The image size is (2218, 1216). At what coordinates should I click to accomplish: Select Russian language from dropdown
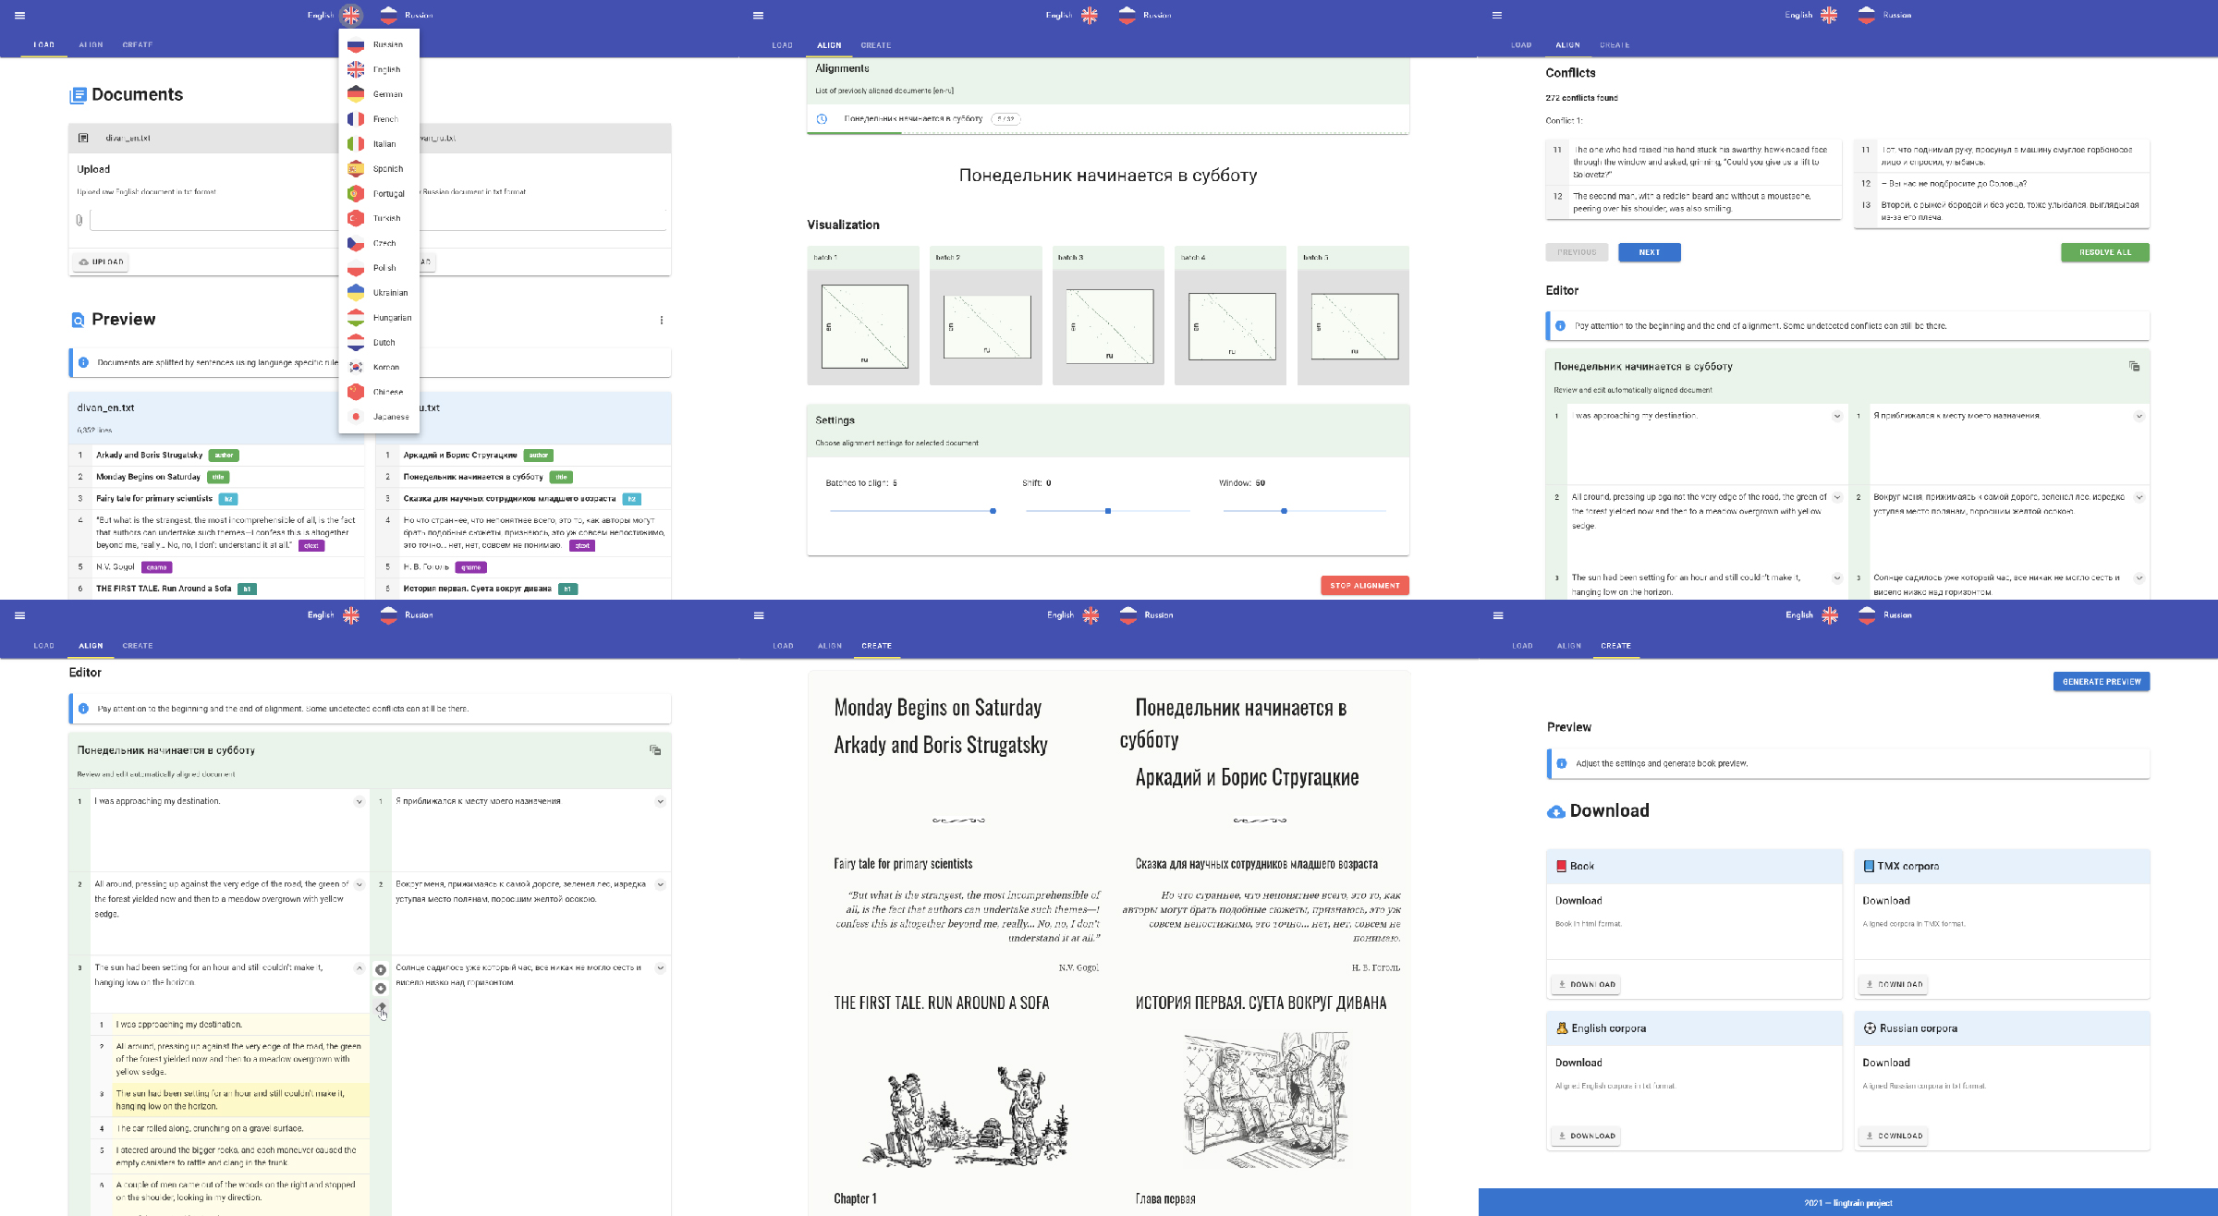point(384,43)
